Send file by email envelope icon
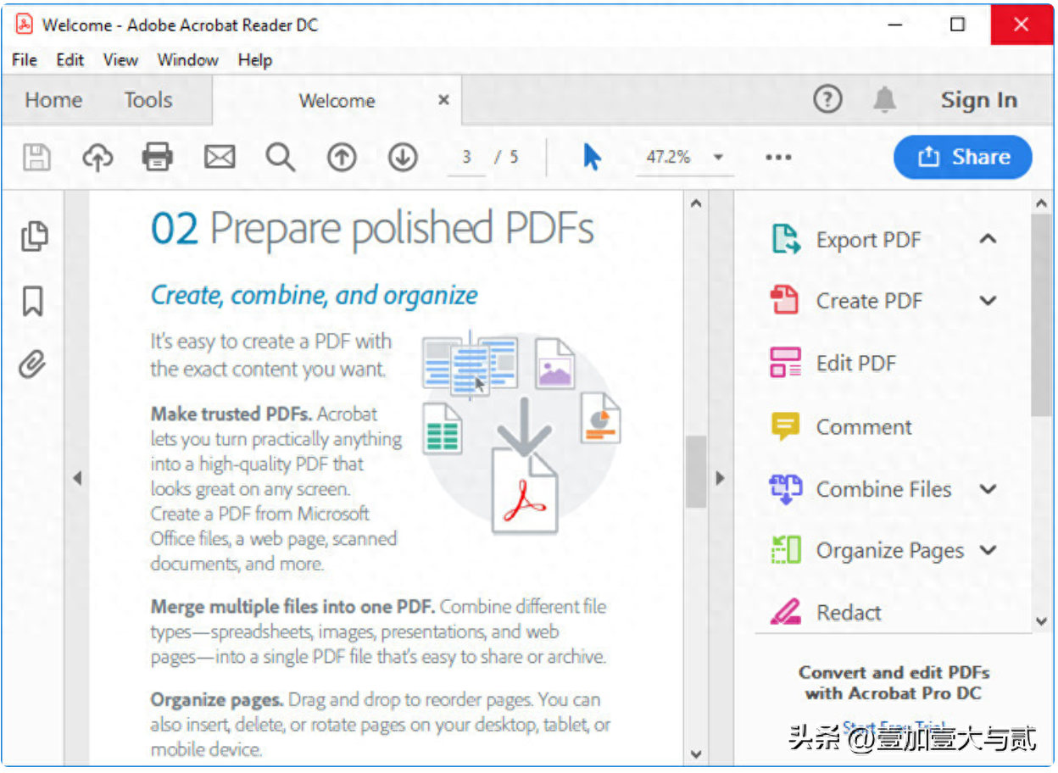 point(220,157)
